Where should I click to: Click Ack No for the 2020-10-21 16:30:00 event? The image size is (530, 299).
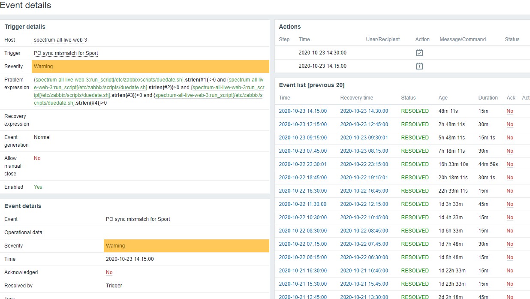coord(509,271)
